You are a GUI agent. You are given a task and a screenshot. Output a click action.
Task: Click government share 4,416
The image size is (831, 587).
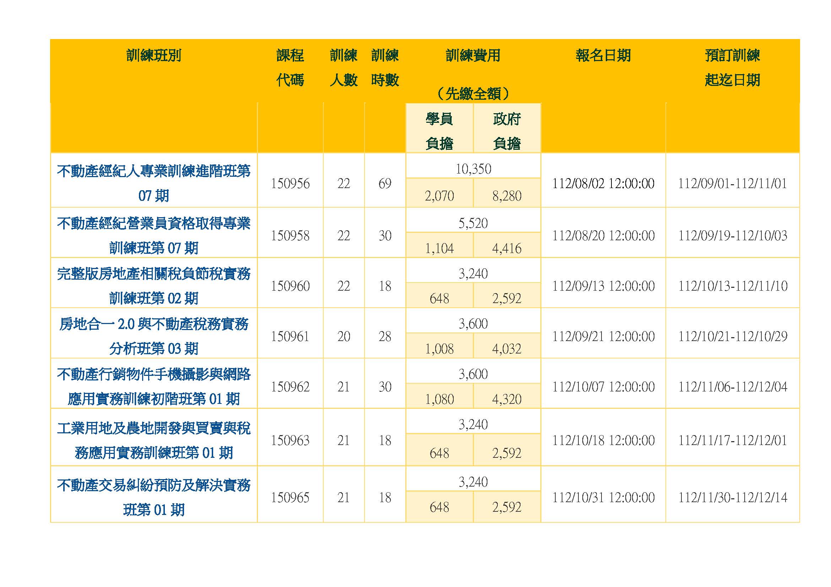coord(507,248)
